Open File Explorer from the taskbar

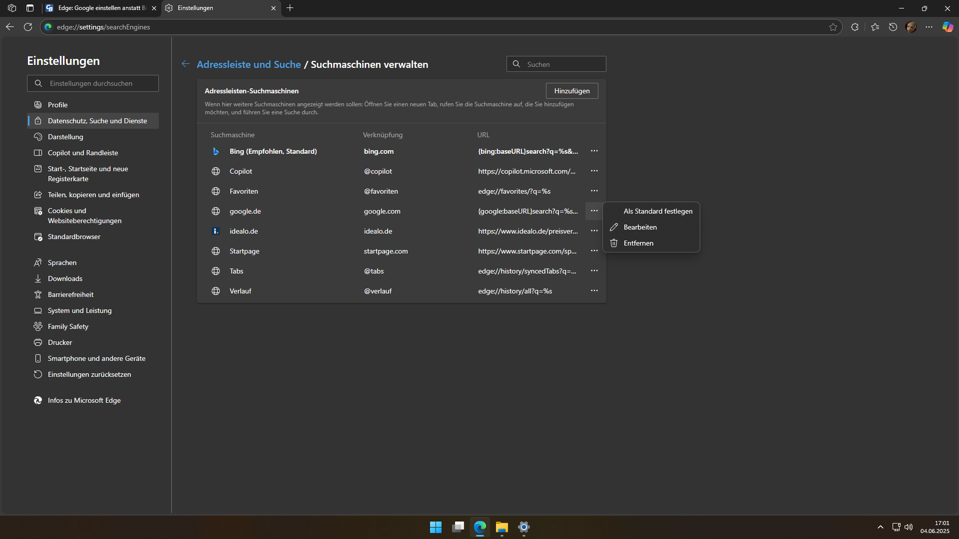501,527
